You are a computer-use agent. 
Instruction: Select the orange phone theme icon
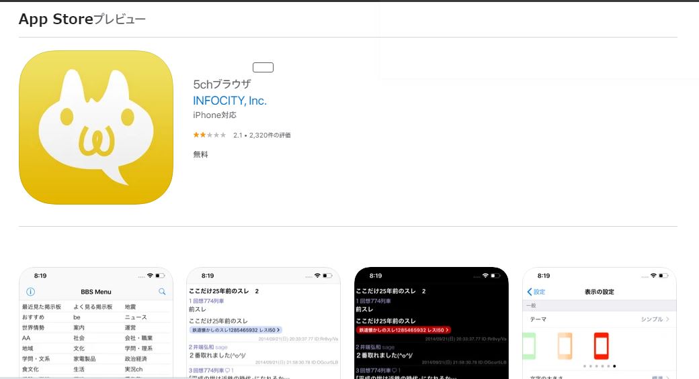(565, 345)
